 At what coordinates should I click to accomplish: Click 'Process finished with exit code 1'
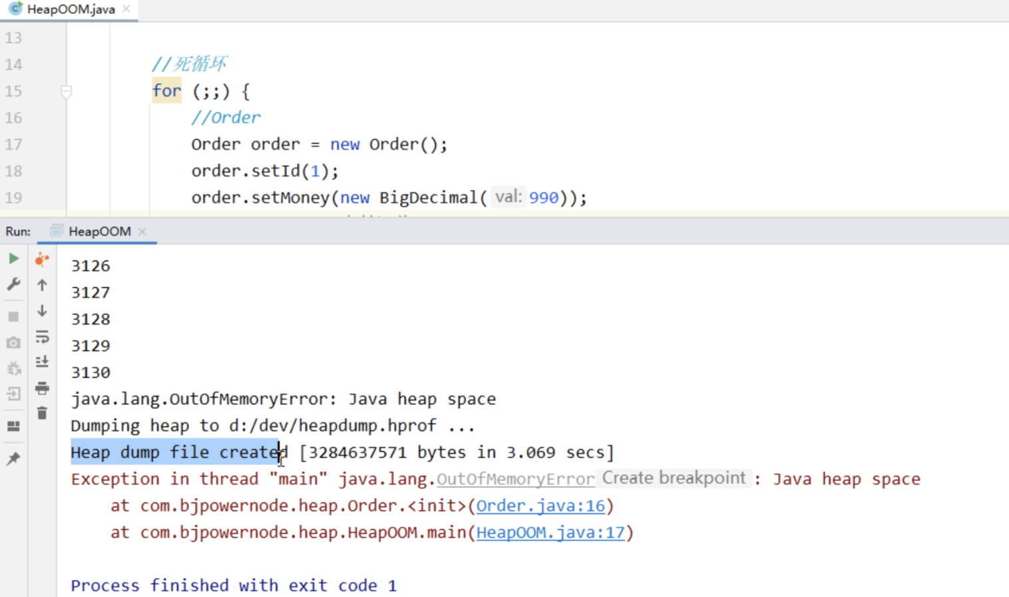[x=234, y=586]
